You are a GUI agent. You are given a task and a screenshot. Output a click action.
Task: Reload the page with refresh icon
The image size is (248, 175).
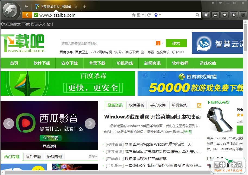tap(149, 15)
